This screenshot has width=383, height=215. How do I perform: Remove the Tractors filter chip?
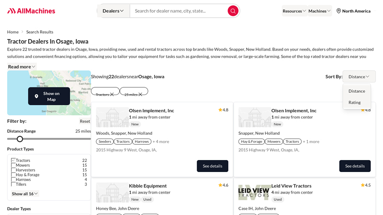tap(112, 95)
